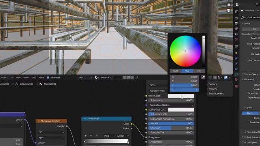This screenshot has height=146, width=260.
Task: Open the Material properties tab
Action: click(236, 79)
